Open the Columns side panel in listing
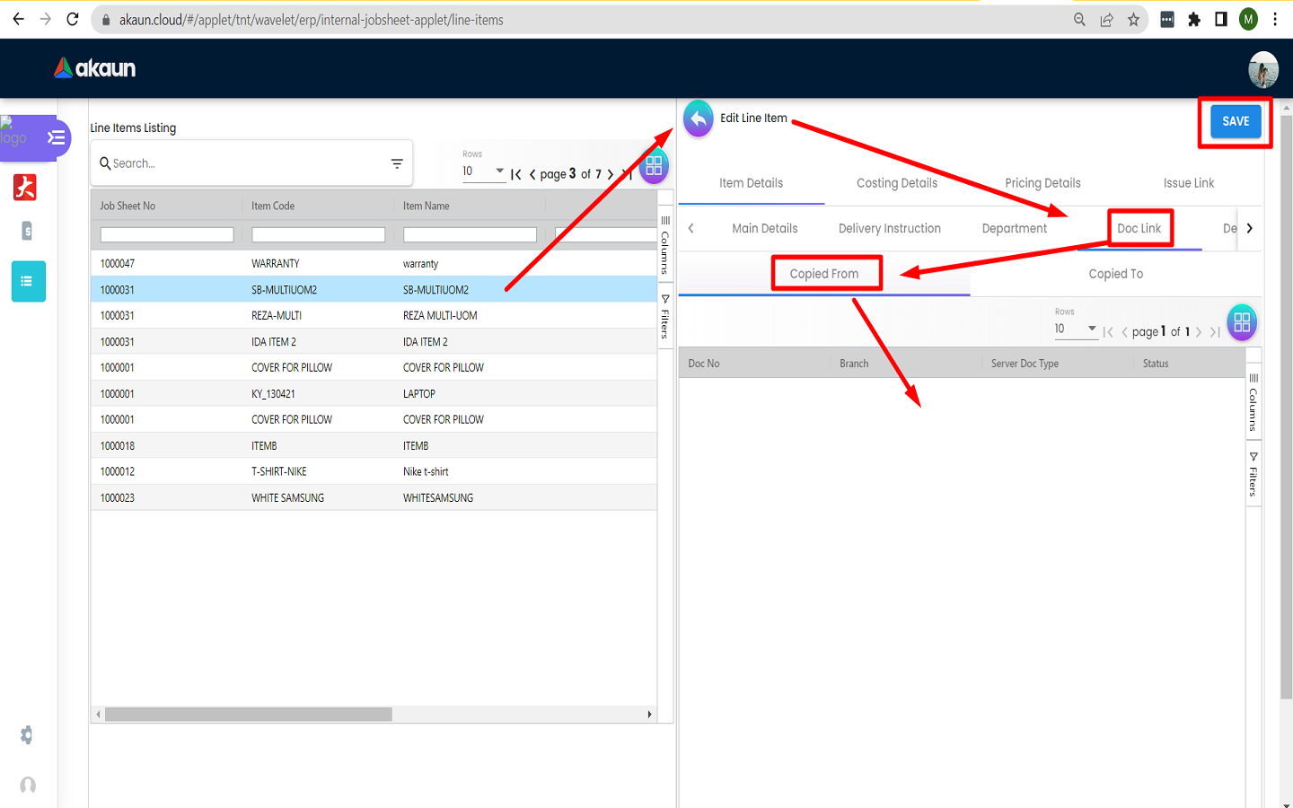This screenshot has height=808, width=1293. (x=665, y=246)
